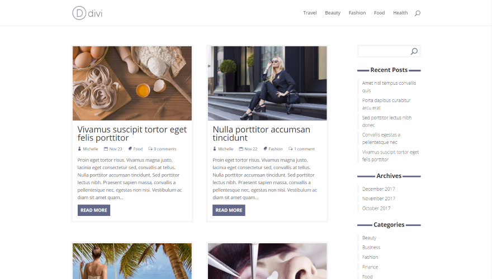
Task: Open the Beauty menu item
Action: pos(333,13)
